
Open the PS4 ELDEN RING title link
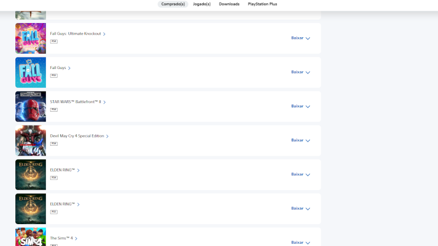click(x=62, y=170)
